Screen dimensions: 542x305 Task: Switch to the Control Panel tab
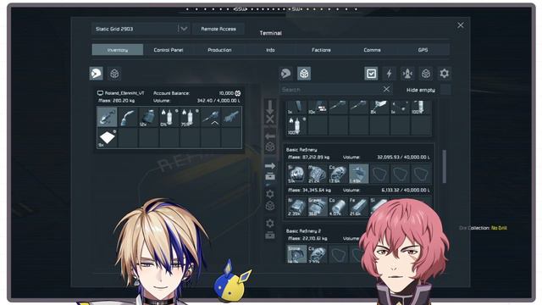click(x=169, y=50)
